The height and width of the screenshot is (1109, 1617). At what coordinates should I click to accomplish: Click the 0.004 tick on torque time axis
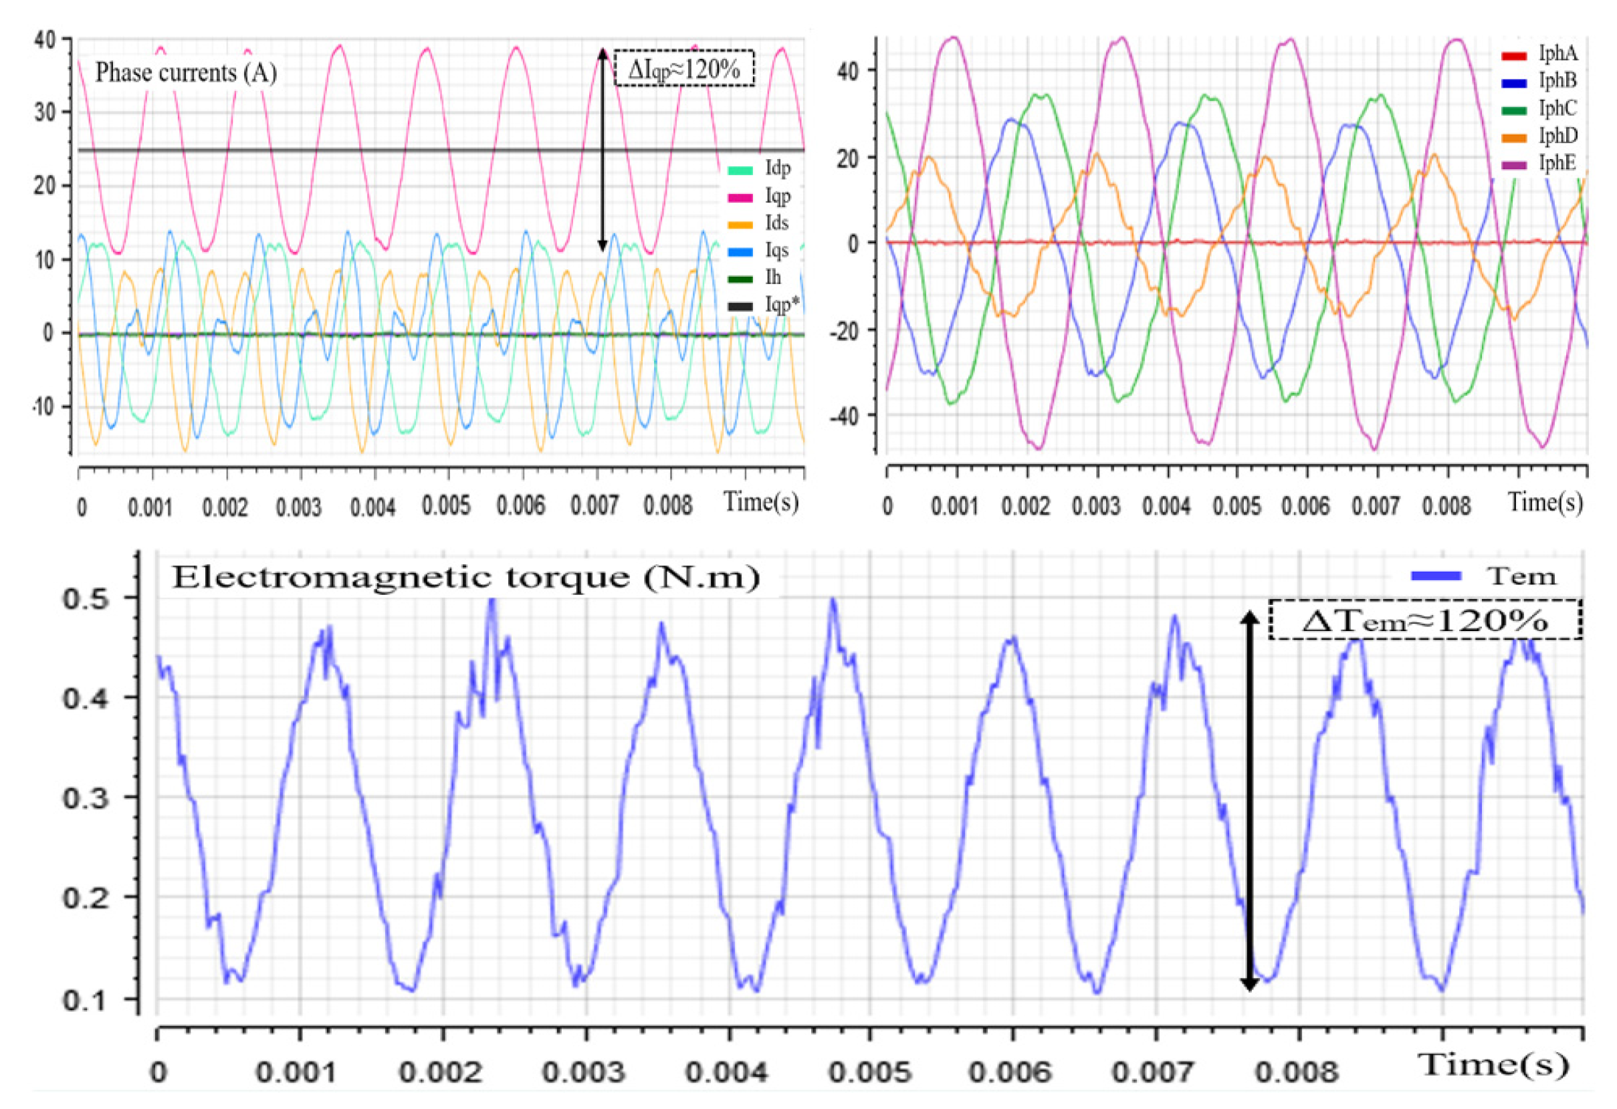728,1072
